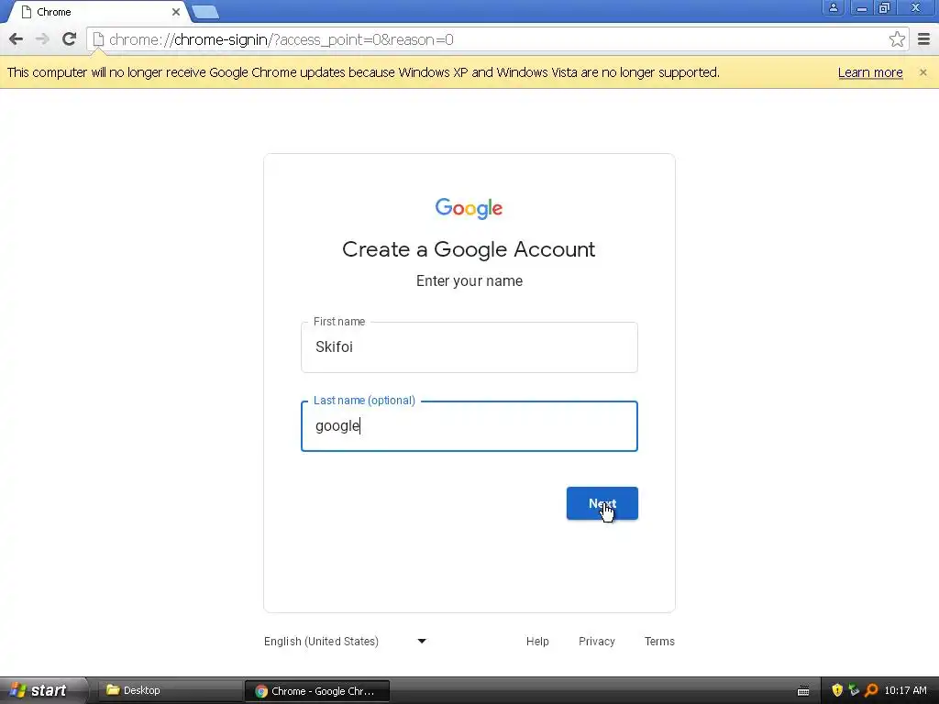Image resolution: width=939 pixels, height=704 pixels.
Task: Open a new tab
Action: tap(205, 12)
